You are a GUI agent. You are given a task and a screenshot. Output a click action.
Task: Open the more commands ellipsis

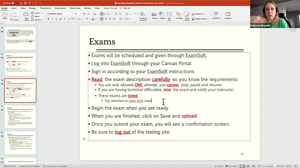coord(40,3)
